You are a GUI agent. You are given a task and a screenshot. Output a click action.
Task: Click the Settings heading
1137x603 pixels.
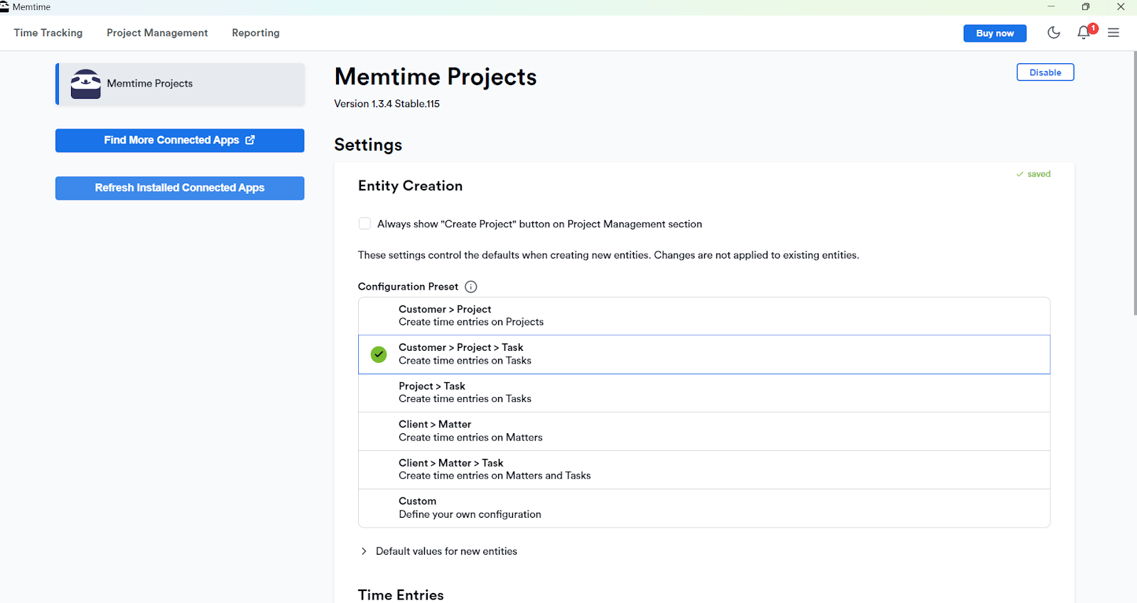[x=368, y=145]
